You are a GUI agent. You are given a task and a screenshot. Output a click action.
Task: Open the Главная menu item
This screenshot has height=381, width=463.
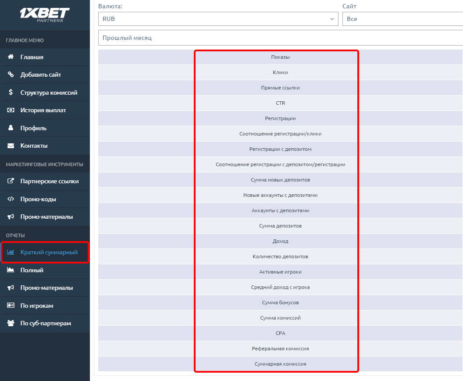point(45,57)
